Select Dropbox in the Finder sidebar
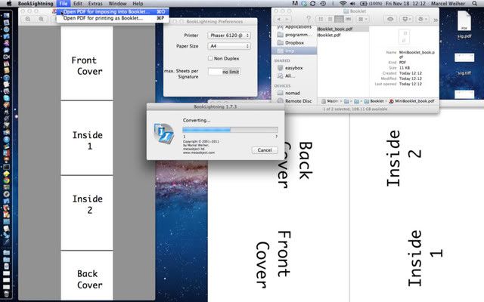Screen dimensions: 484x302 (x=295, y=43)
